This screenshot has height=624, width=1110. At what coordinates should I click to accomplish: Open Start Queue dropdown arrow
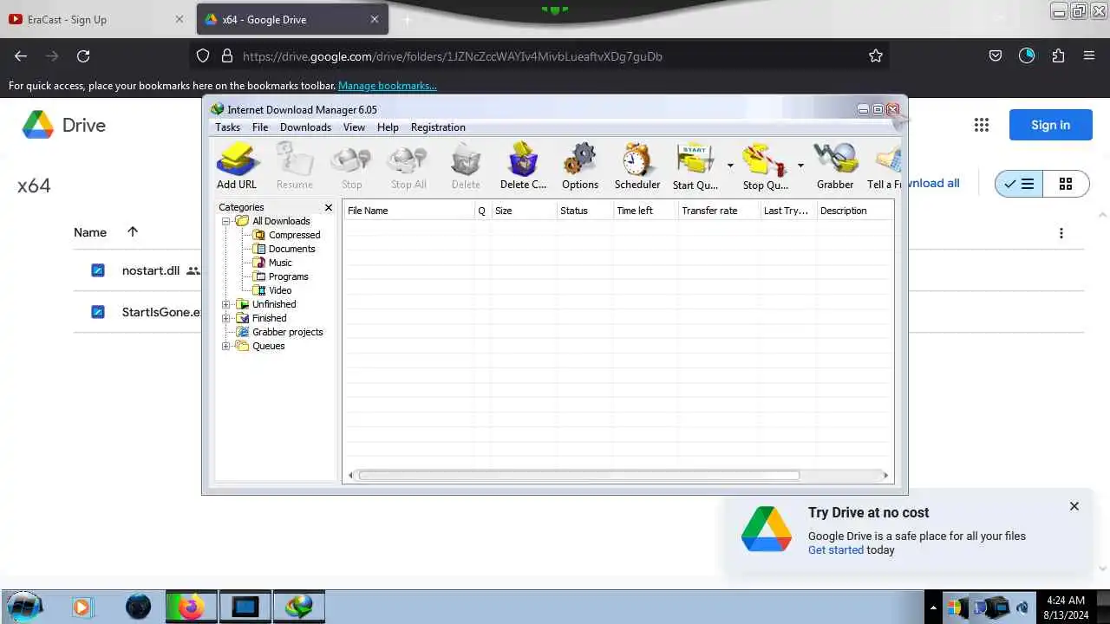click(x=730, y=166)
